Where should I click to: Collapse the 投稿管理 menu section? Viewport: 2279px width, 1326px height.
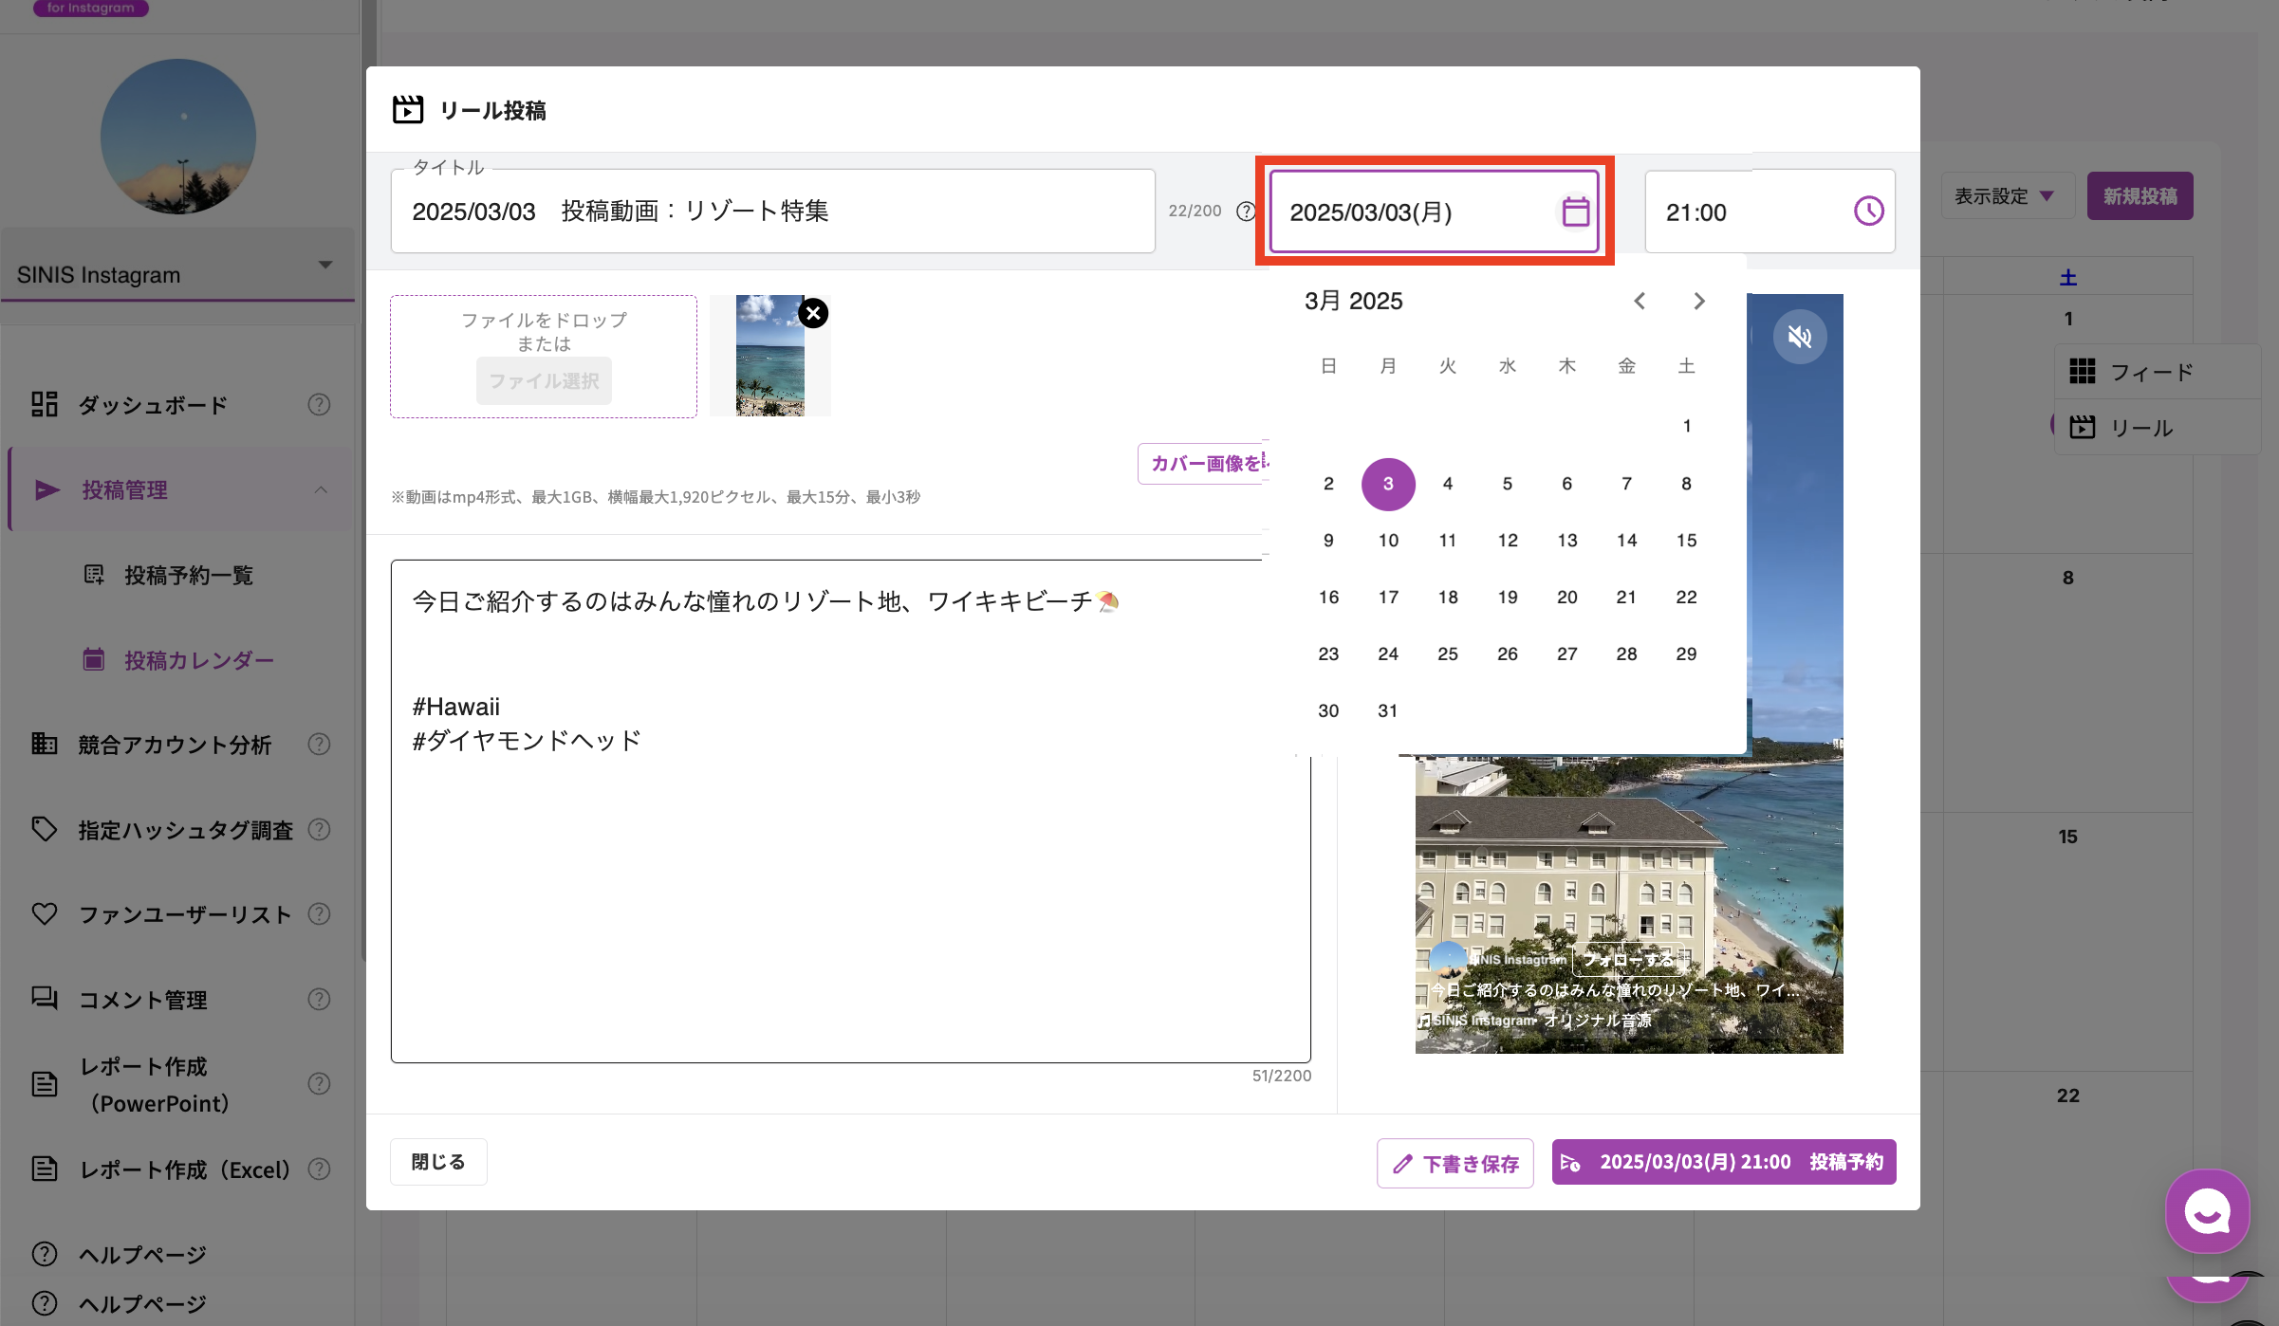[x=321, y=490]
